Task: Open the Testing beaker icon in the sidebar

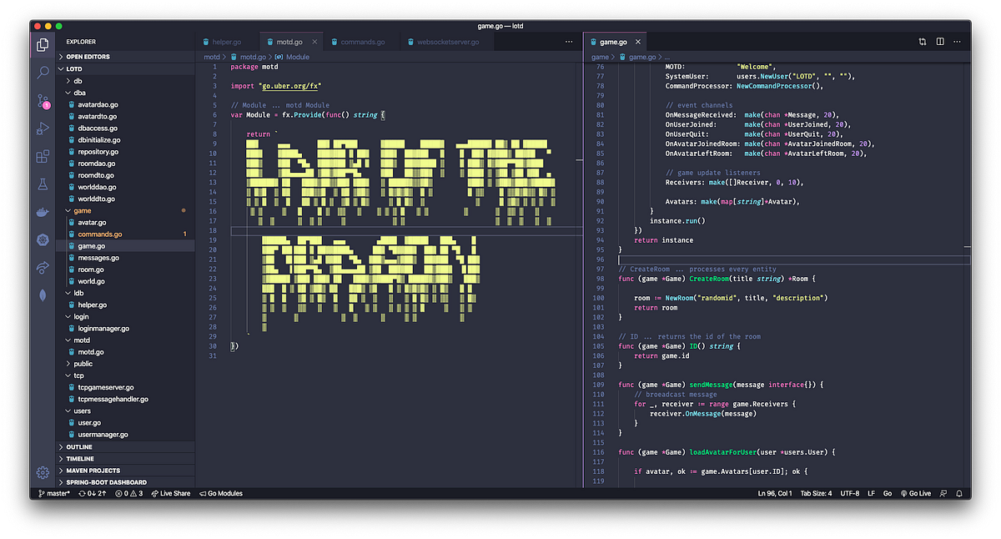Action: coord(42,184)
